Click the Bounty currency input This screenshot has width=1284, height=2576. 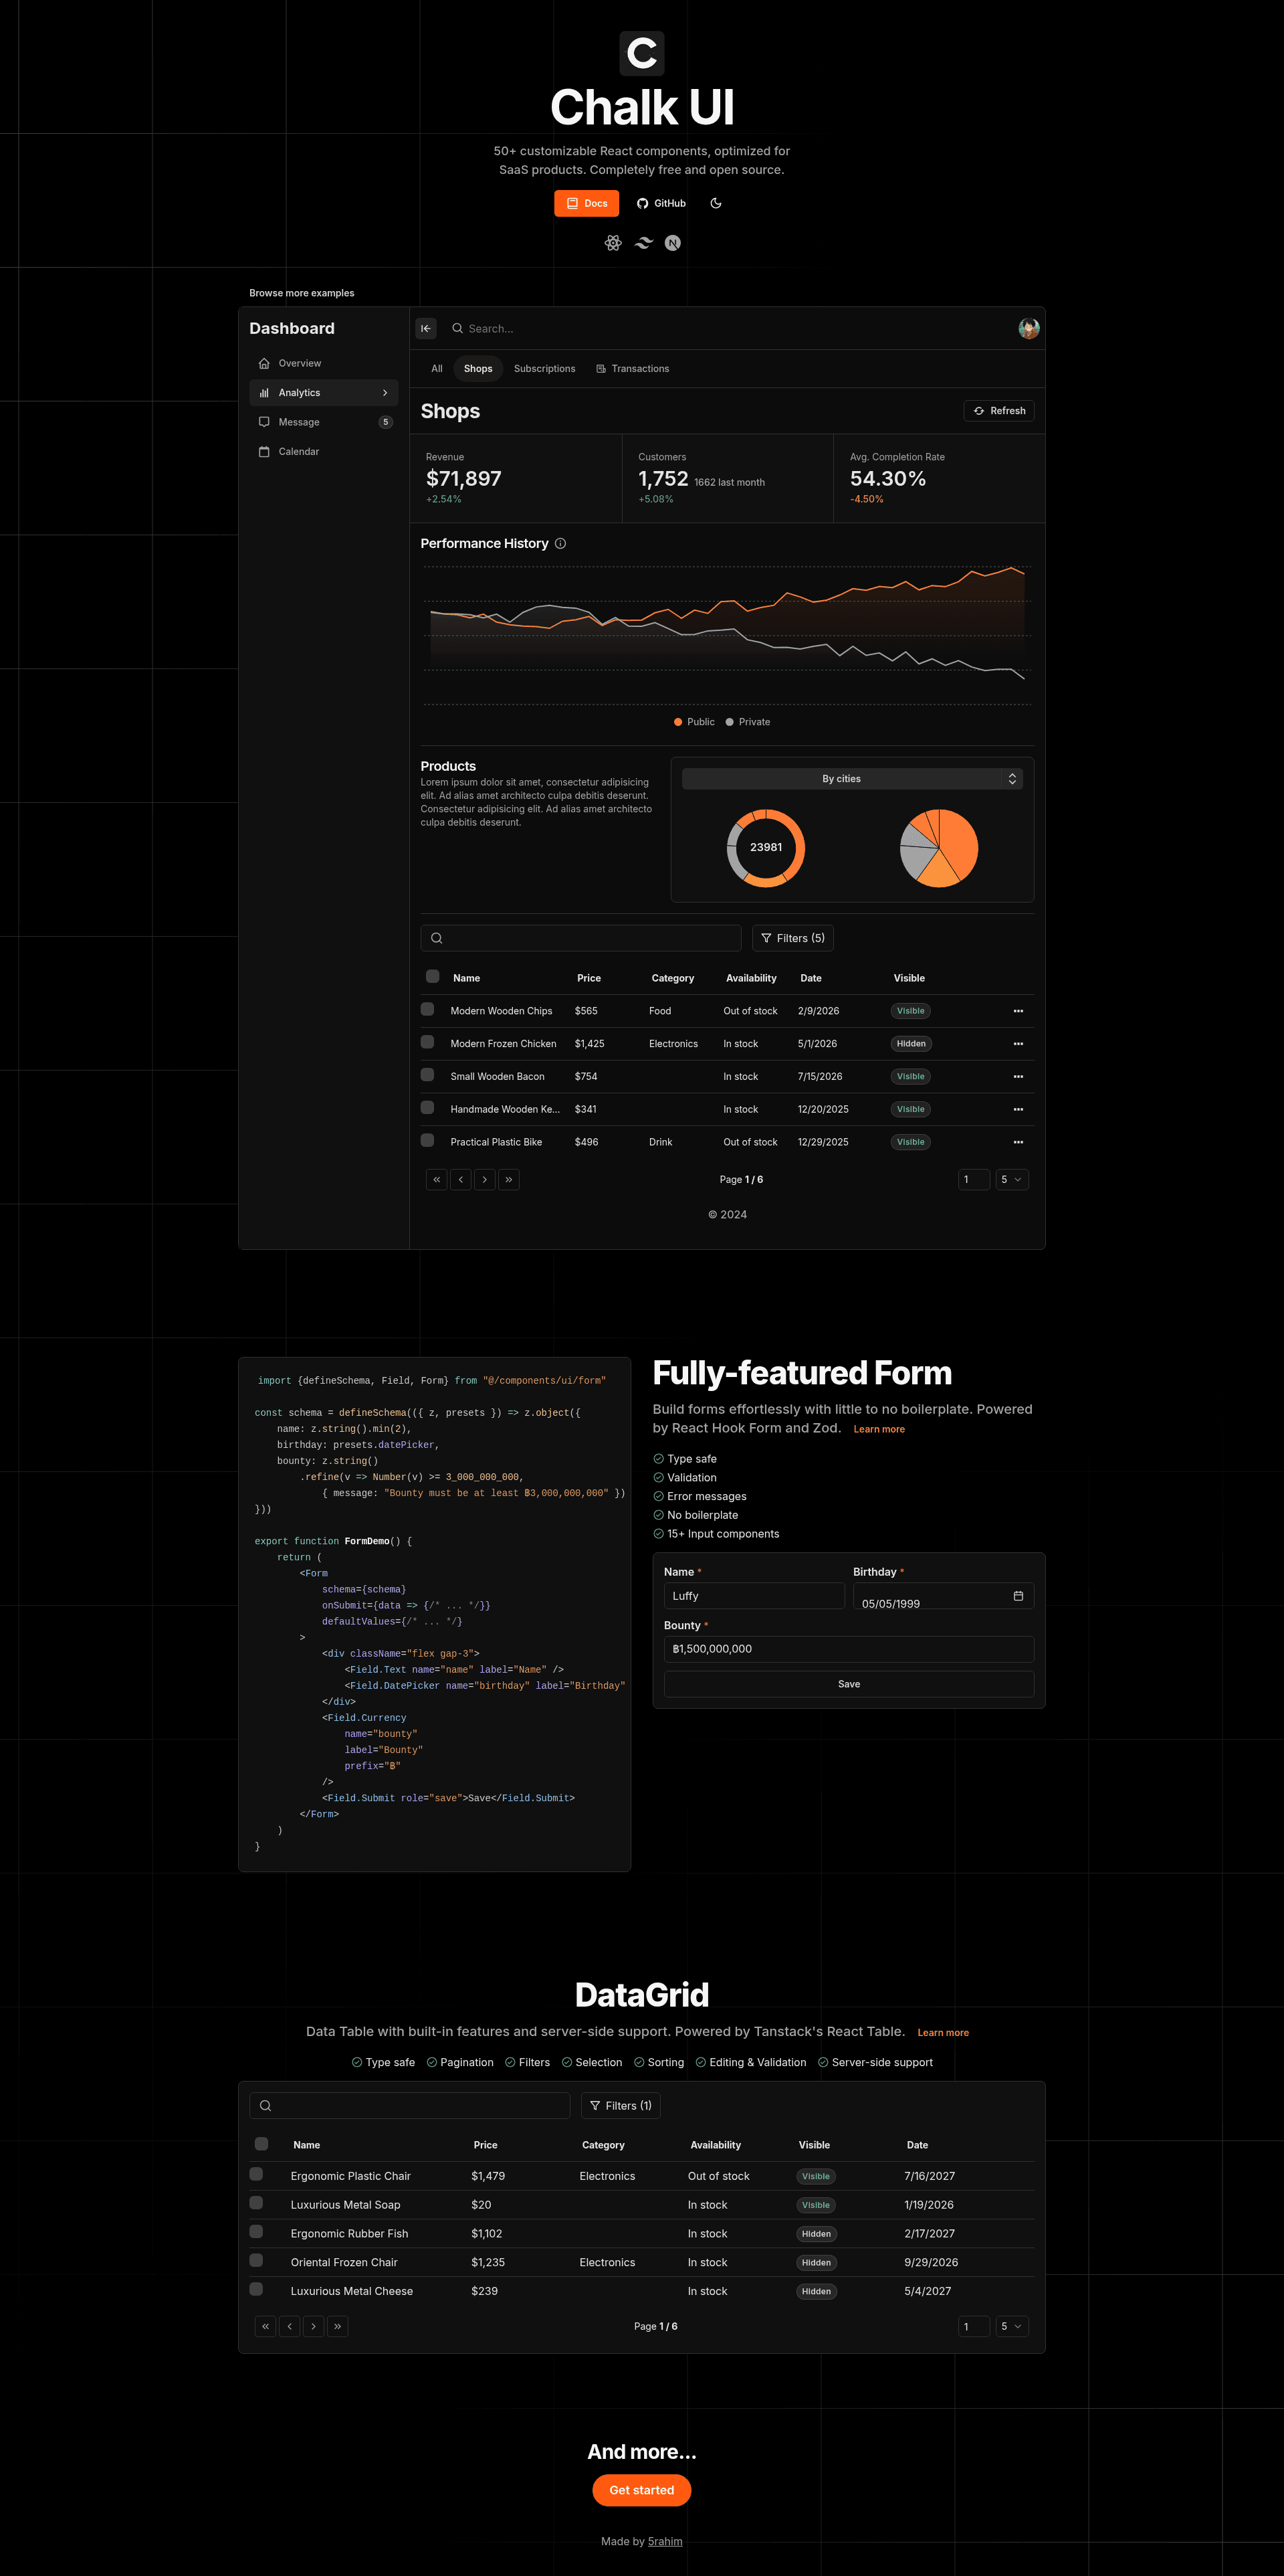pyautogui.click(x=849, y=1649)
